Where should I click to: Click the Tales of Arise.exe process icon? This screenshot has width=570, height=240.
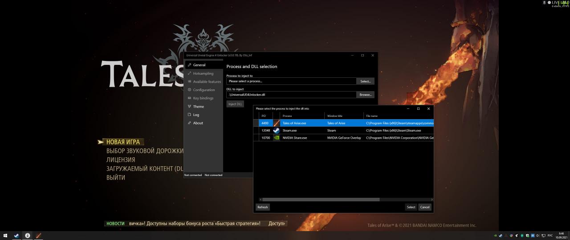[277, 123]
